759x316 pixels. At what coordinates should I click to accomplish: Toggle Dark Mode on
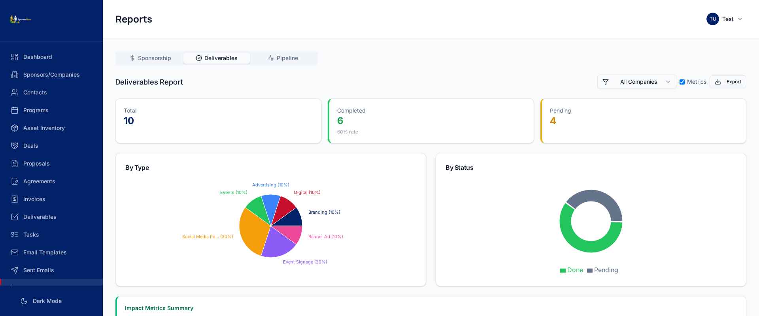click(42, 301)
